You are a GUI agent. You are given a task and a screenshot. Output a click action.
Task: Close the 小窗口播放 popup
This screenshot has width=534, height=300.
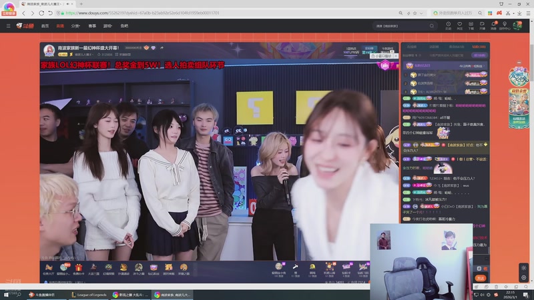tap(396, 56)
